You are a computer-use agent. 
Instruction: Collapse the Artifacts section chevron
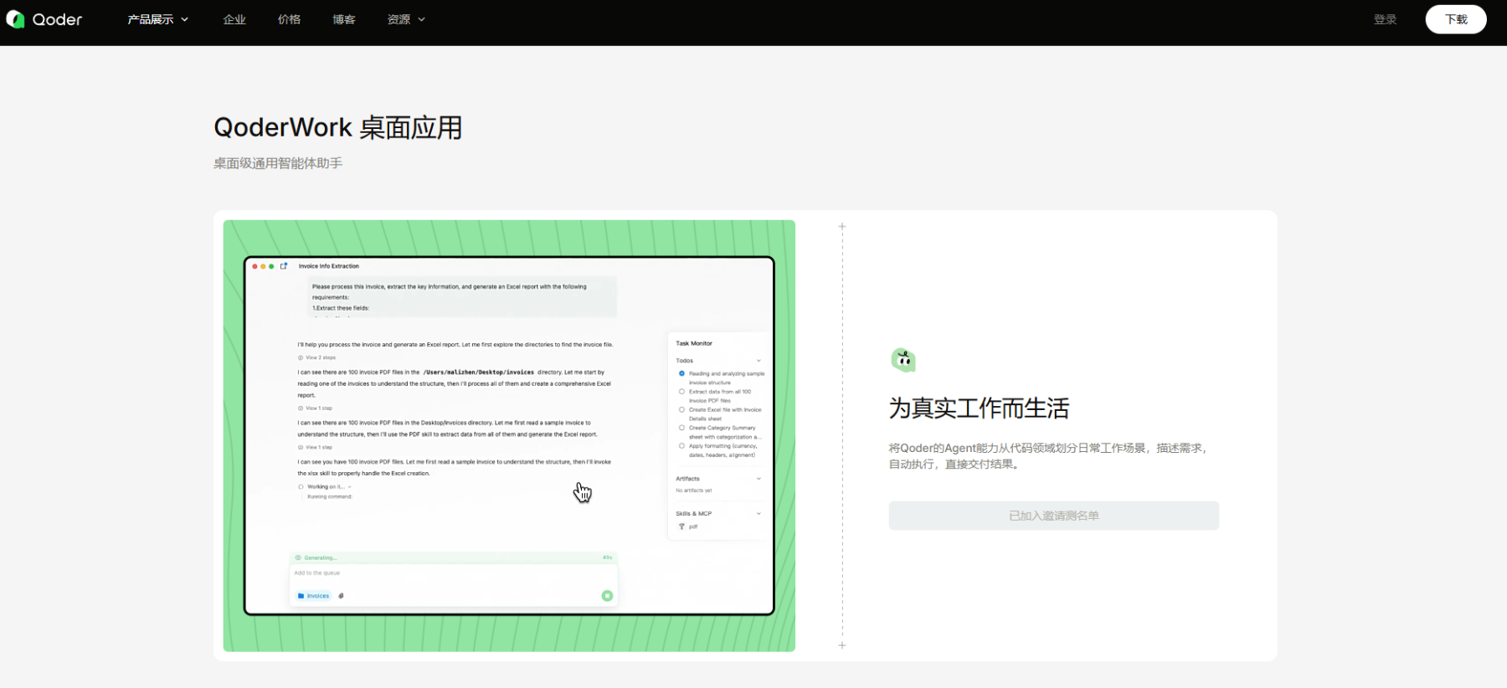coord(759,479)
